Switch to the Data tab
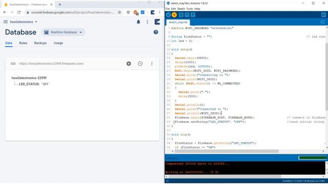 coord(9,43)
